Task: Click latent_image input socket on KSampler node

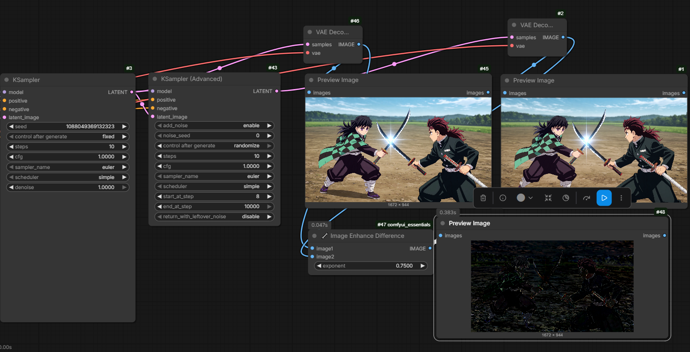Action: (5, 117)
